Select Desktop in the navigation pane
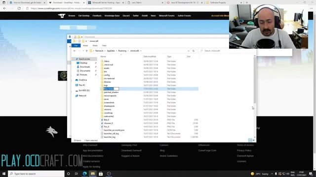 (83, 63)
